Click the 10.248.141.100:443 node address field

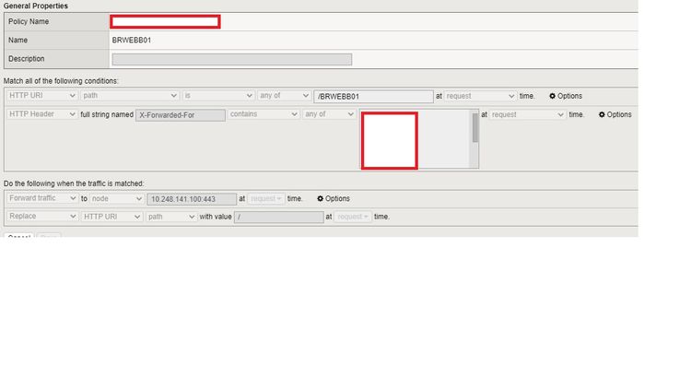pos(192,199)
